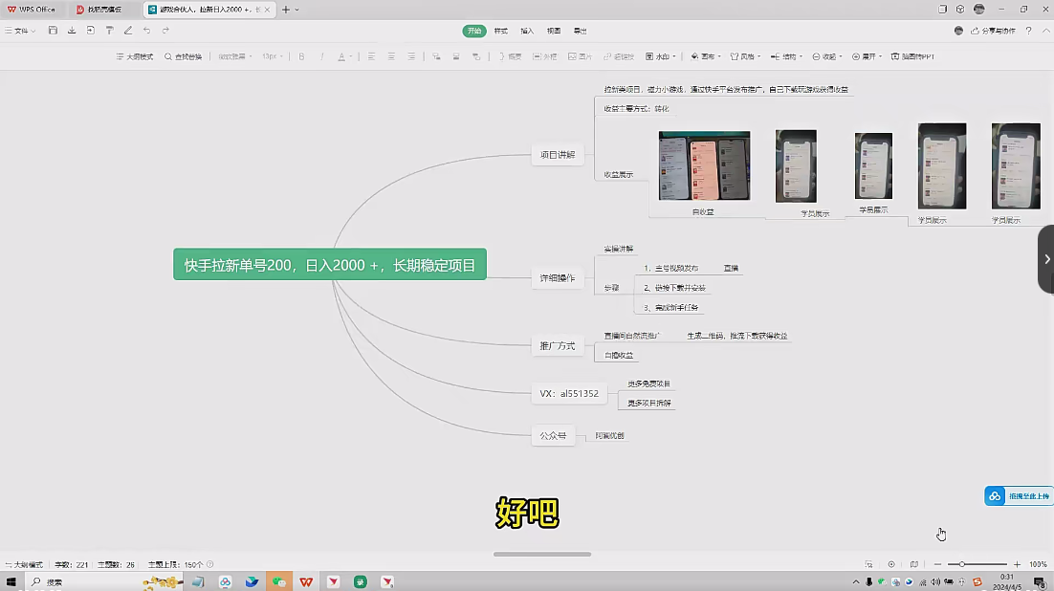Open the 画布 canvas dropdown
The height and width of the screenshot is (591, 1054).
706,56
